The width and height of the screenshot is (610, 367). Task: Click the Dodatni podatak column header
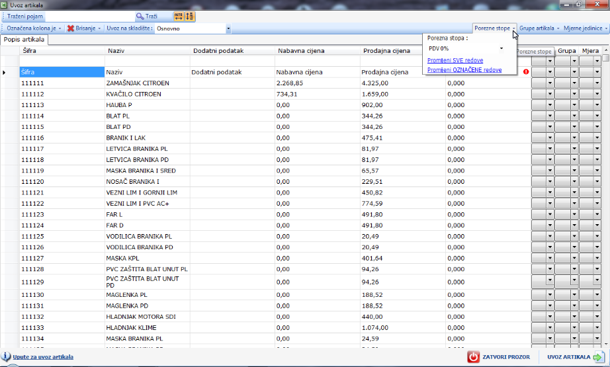pos(233,51)
